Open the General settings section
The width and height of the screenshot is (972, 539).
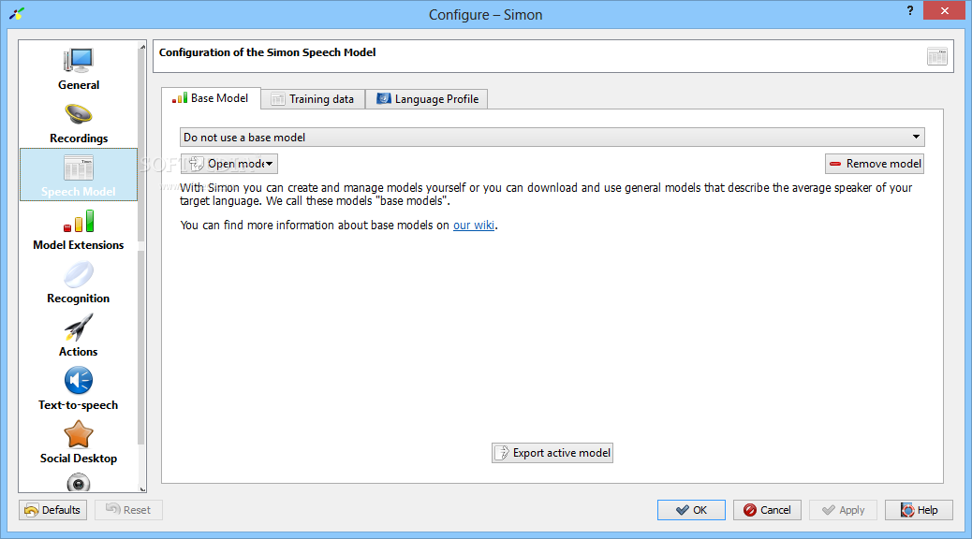click(x=78, y=68)
